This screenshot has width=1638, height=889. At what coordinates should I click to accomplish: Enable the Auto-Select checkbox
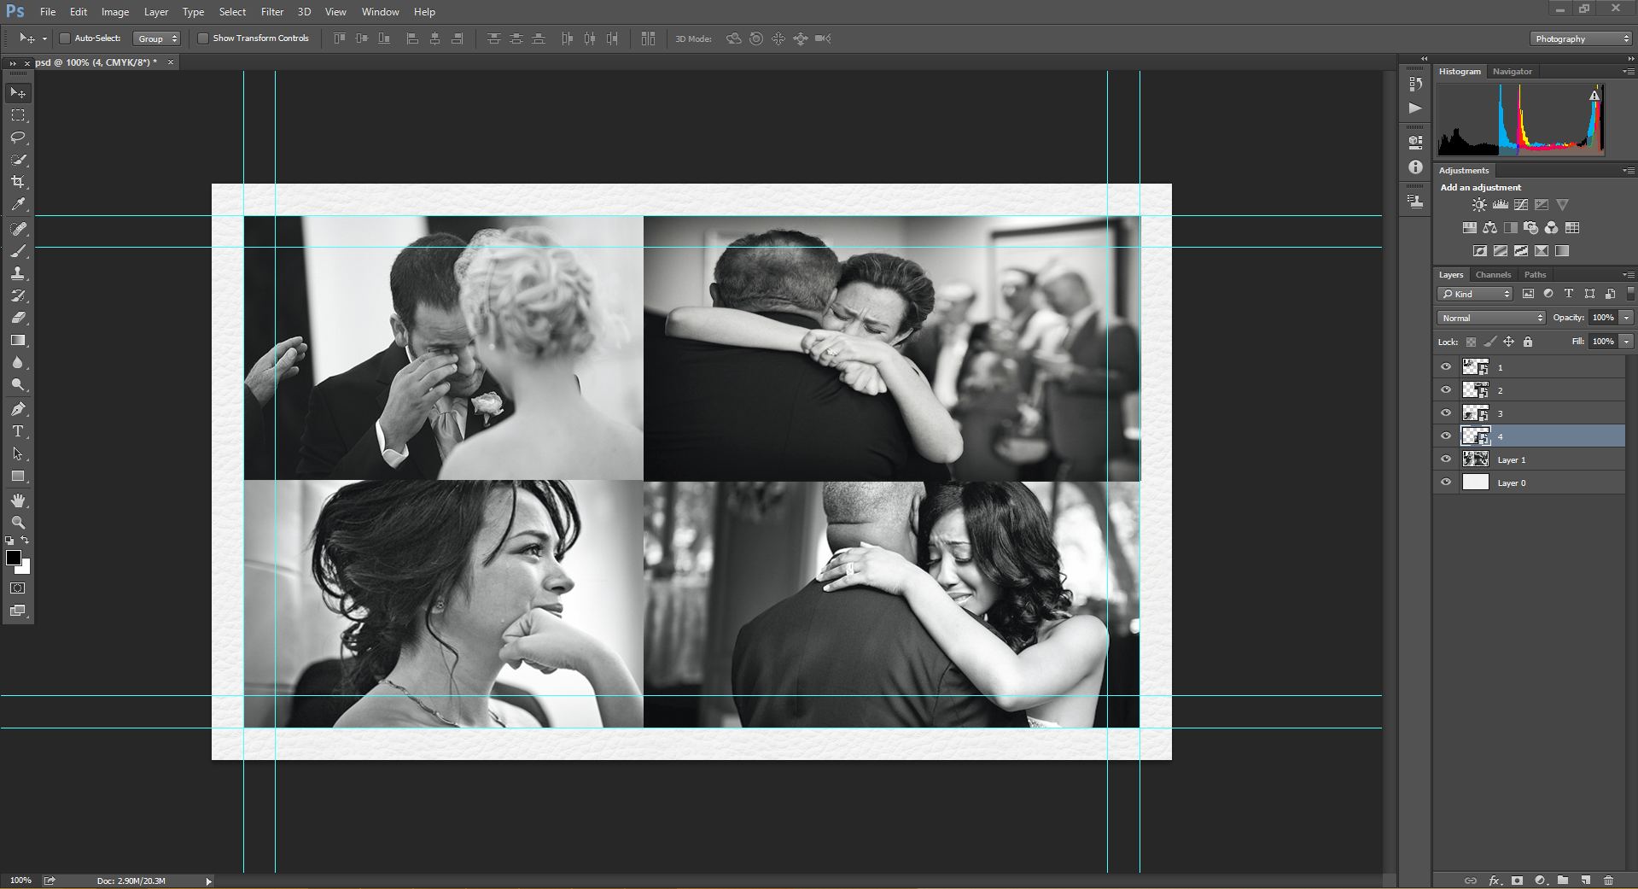click(x=65, y=38)
